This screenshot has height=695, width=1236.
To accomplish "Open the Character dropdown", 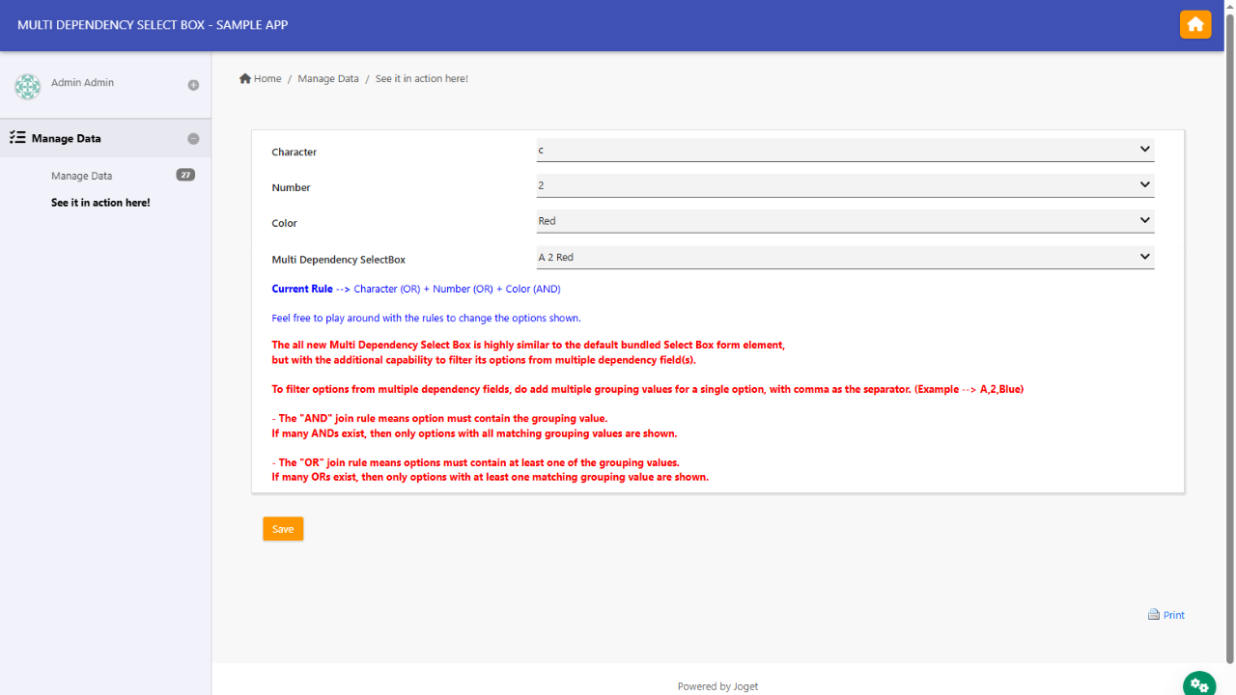I will [845, 150].
